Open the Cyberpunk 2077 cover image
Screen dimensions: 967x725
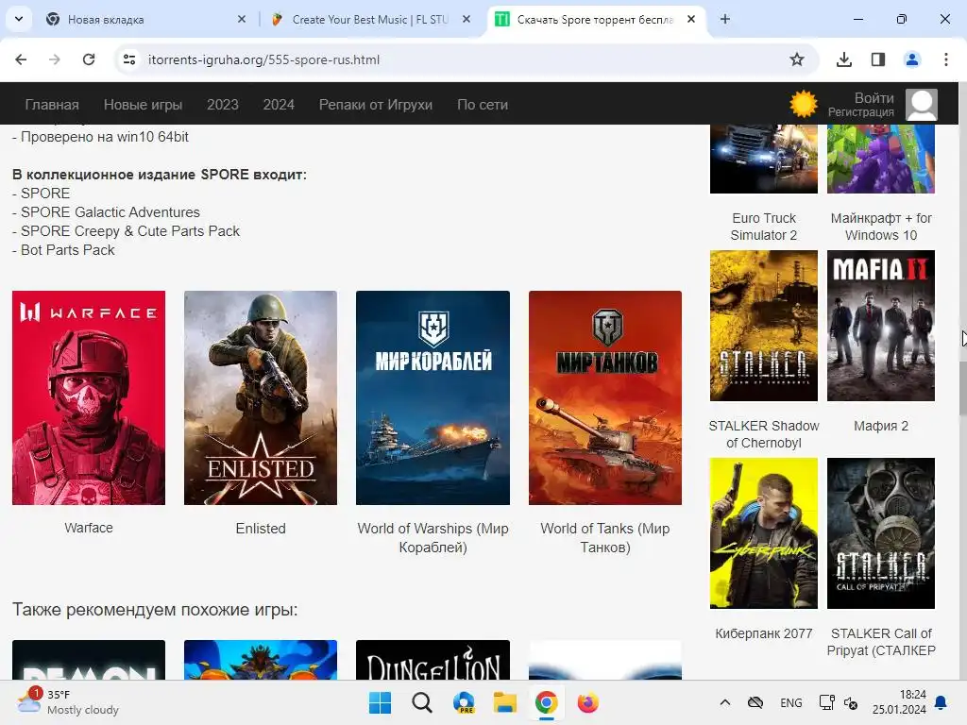[x=763, y=533]
